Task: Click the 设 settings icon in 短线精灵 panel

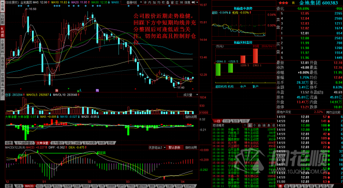Action: [274, 126]
